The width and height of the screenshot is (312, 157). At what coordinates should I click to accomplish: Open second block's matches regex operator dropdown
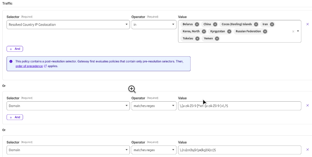tap(154, 106)
